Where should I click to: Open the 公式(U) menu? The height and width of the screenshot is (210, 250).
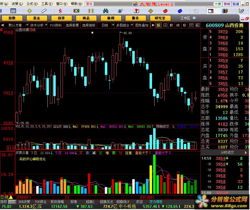point(32,4)
